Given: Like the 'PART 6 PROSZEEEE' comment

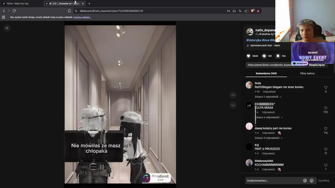Looking at the screenshot, I should point(326,149).
